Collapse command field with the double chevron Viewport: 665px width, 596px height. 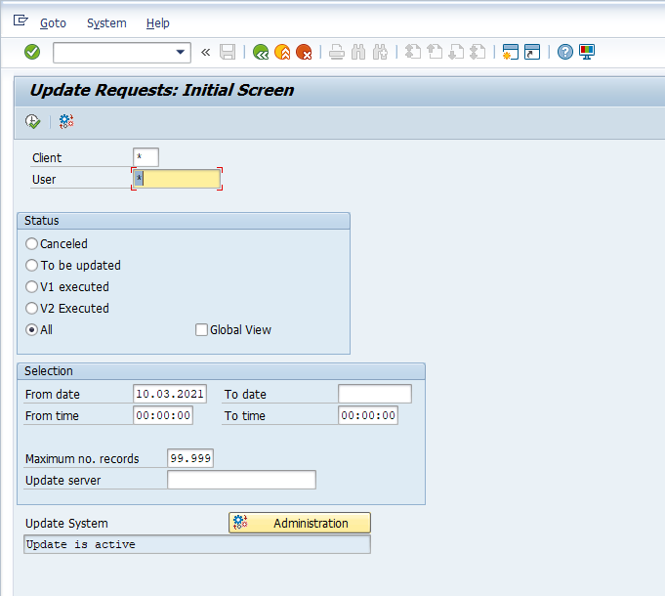coord(205,52)
